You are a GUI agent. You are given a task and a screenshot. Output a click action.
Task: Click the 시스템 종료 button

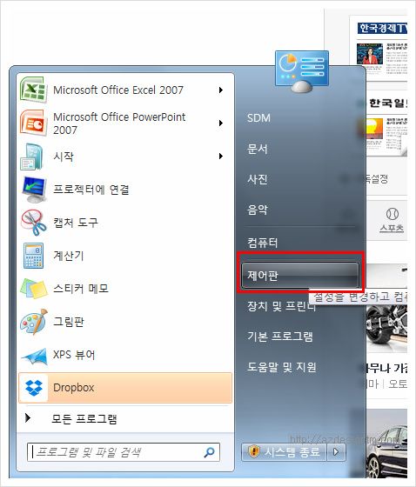tap(284, 451)
